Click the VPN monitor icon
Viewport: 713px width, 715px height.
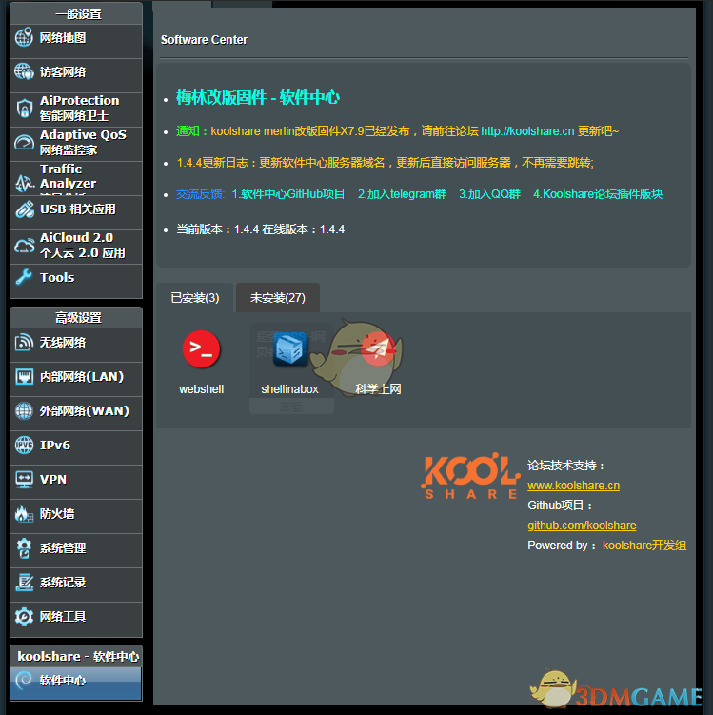tap(24, 480)
